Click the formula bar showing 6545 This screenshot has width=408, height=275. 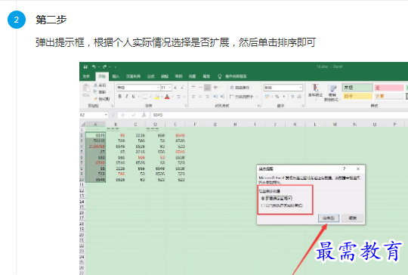pos(279,115)
